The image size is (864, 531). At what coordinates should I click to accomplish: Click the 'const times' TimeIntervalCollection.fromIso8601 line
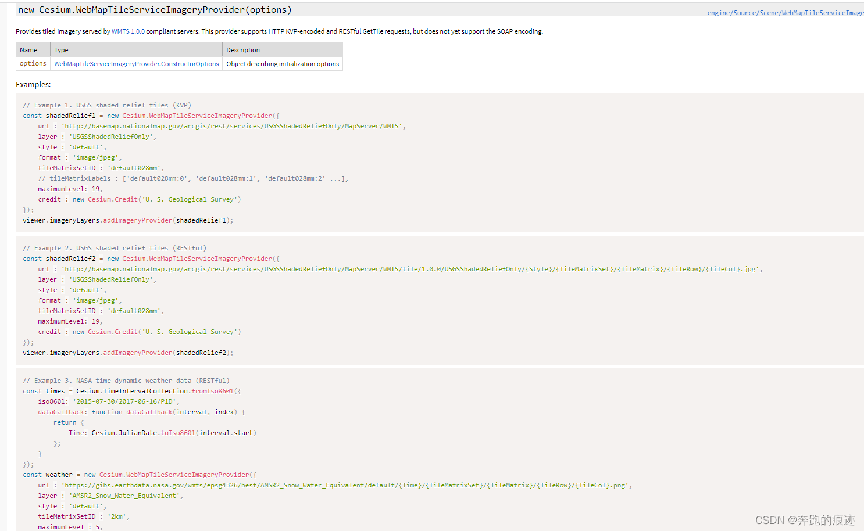click(132, 391)
